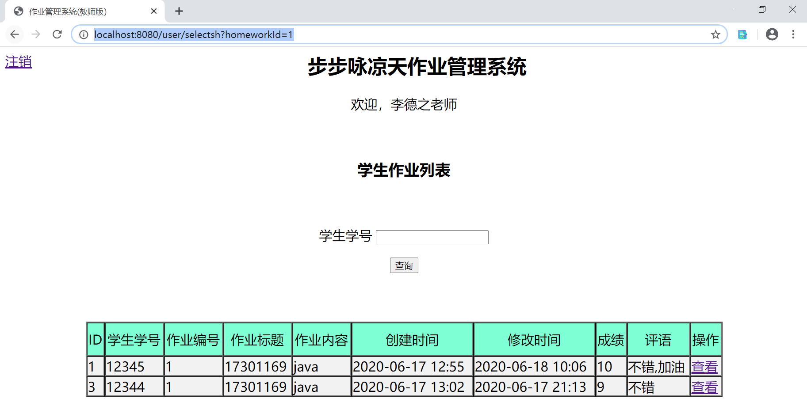807x402 pixels.
Task: Click the score cell showing 10
Action: coord(611,367)
